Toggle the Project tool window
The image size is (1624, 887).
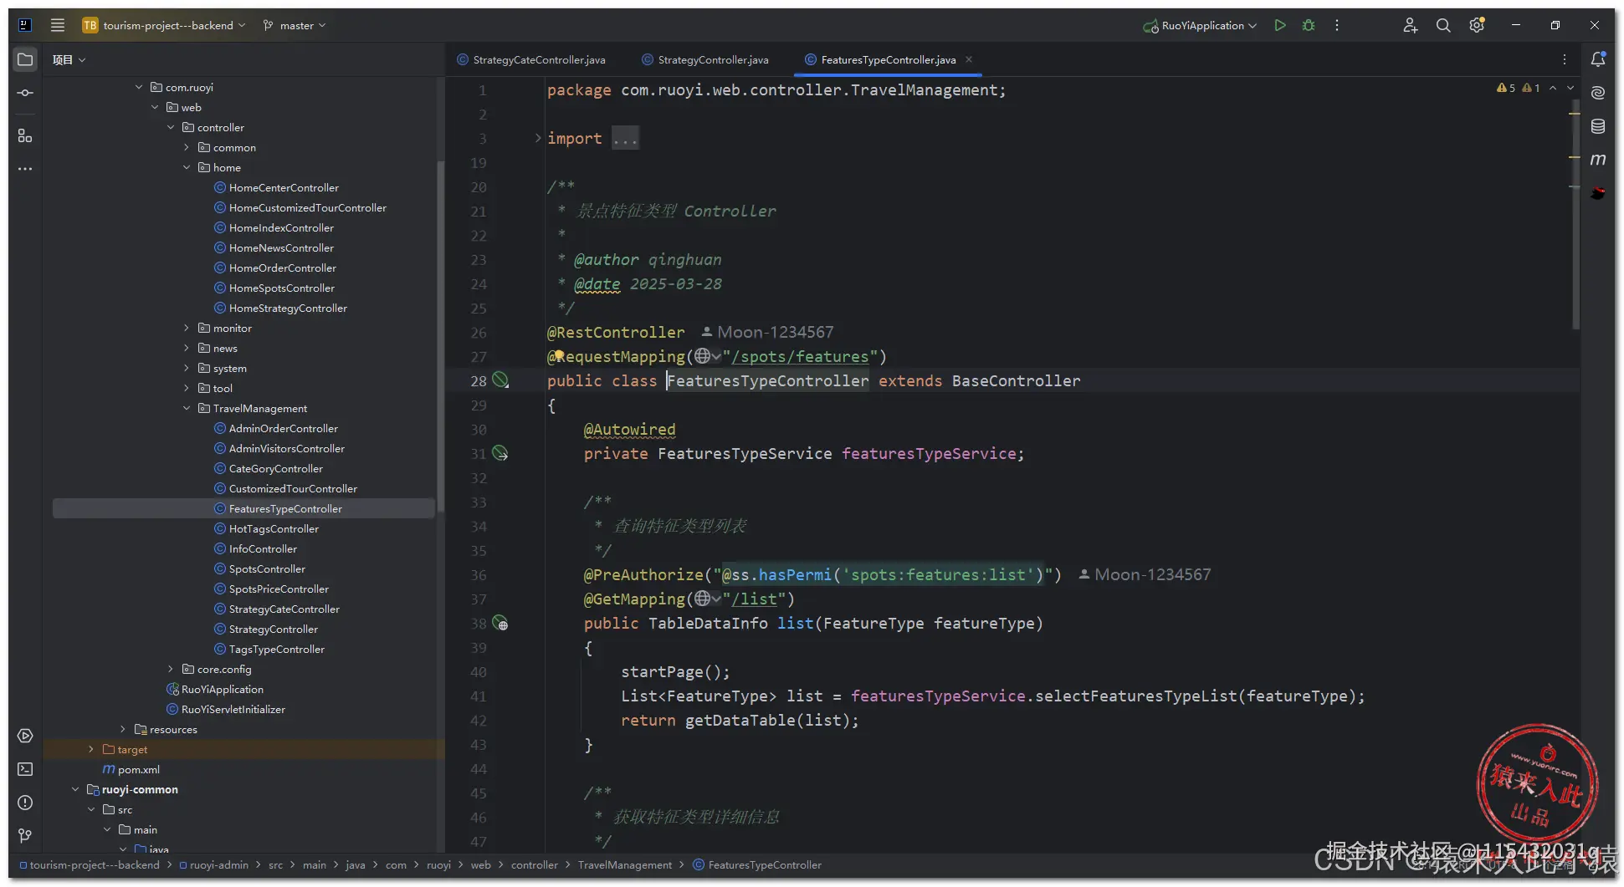(x=25, y=59)
